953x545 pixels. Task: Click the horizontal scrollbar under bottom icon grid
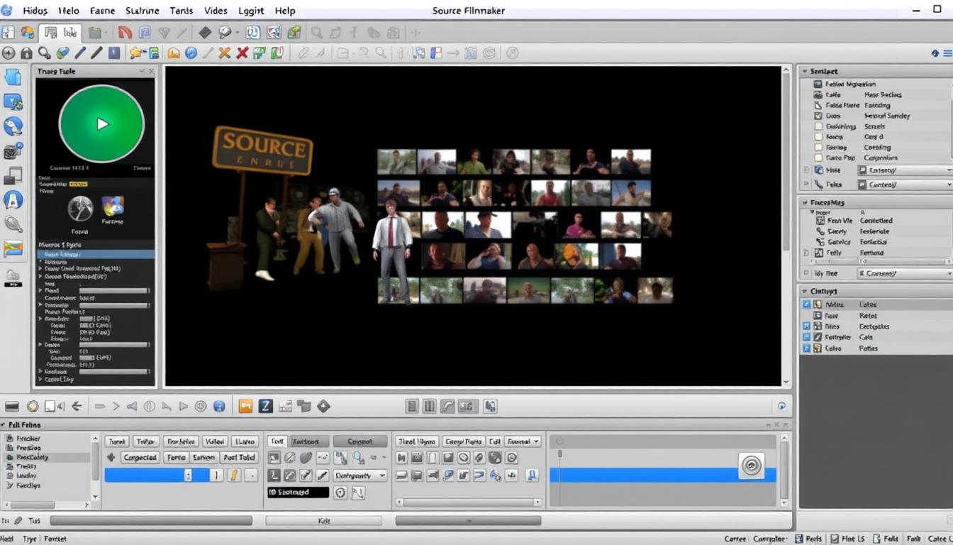pos(469,502)
